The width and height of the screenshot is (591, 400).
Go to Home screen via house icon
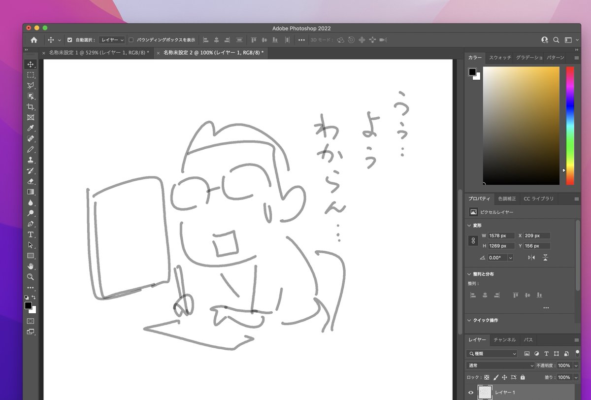coord(34,40)
